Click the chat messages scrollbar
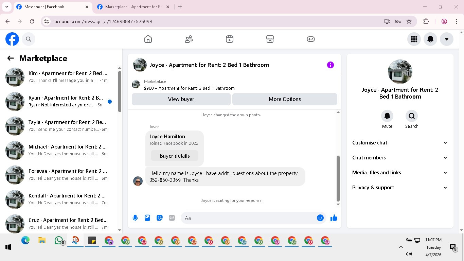The width and height of the screenshot is (464, 261). tap(338, 178)
